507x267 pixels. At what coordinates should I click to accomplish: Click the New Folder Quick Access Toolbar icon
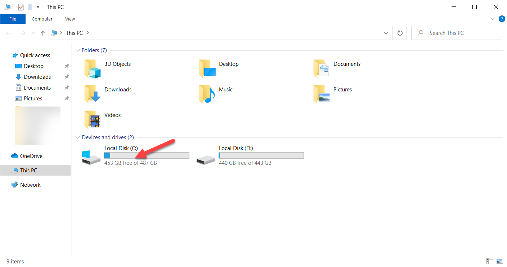coord(29,7)
